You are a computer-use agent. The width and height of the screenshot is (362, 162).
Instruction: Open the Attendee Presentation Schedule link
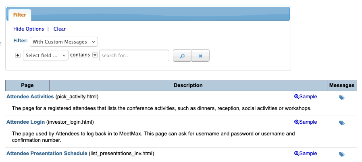pos(47,154)
